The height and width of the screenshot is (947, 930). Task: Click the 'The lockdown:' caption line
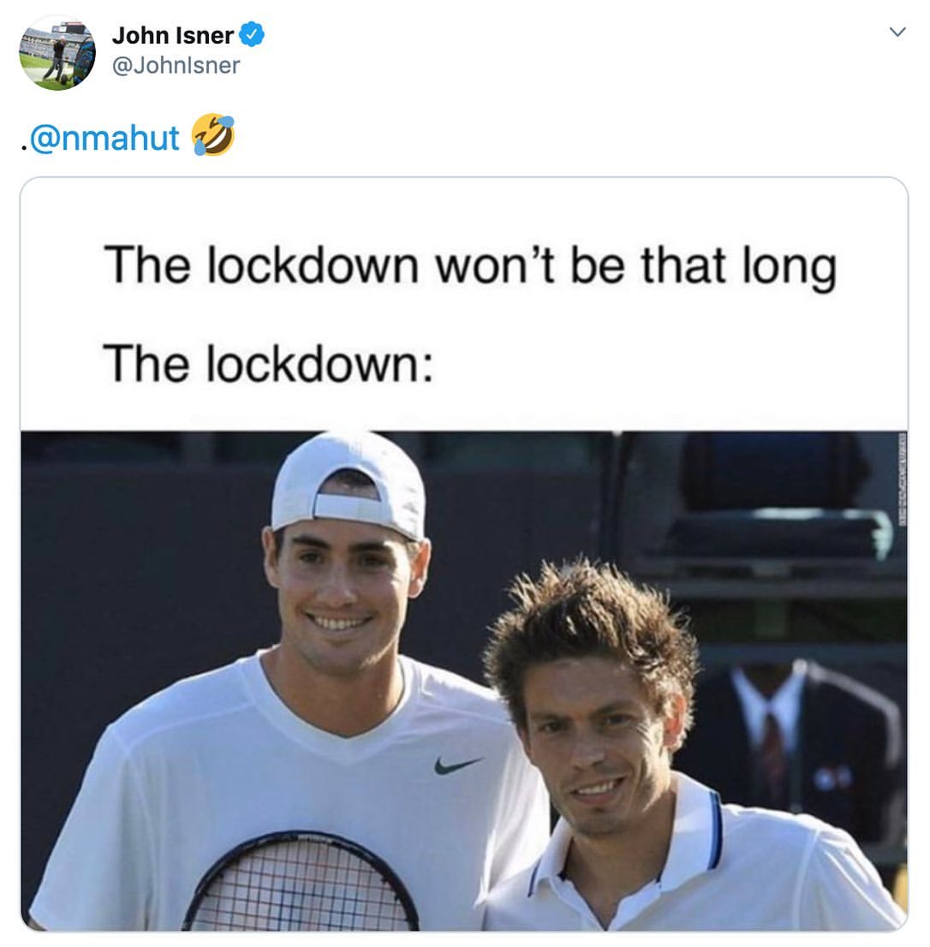pyautogui.click(x=268, y=364)
